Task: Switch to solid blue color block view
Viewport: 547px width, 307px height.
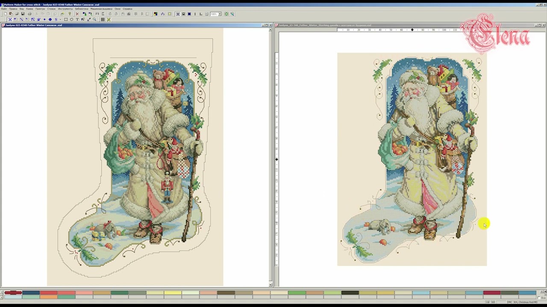Action: (189, 14)
